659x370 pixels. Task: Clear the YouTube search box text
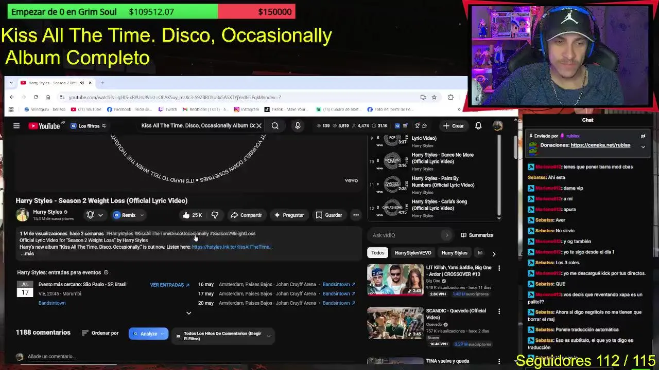[259, 125]
